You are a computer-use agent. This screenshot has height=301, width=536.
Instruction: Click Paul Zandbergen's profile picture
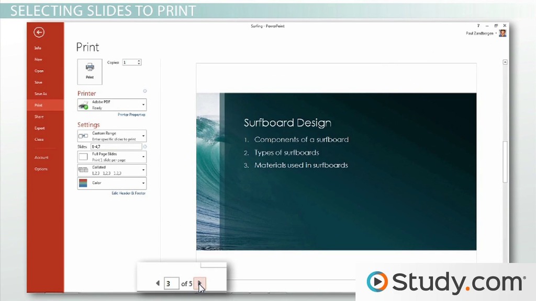502,33
